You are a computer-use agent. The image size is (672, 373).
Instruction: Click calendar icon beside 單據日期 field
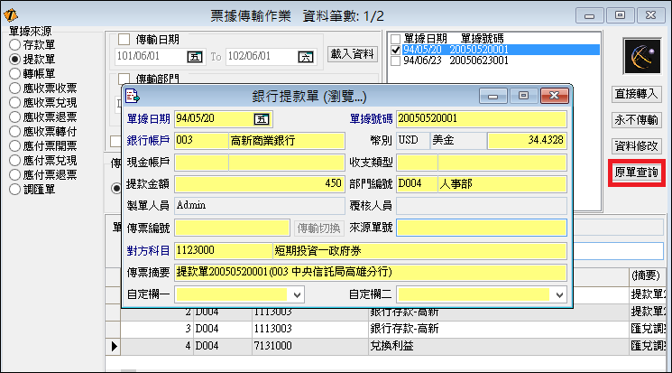[262, 118]
